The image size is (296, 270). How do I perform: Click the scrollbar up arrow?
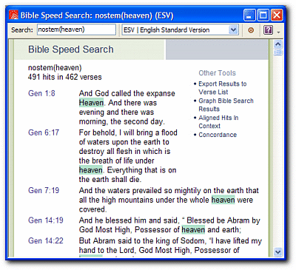(x=278, y=44)
